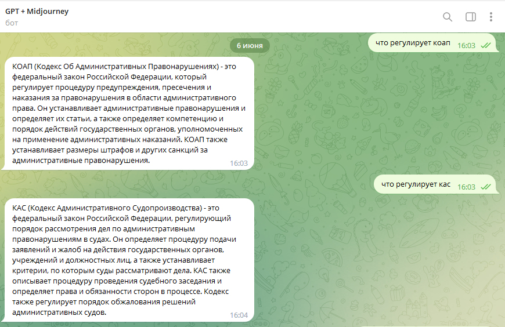Open search in this chat
This screenshot has width=505, height=327.
coord(448,17)
